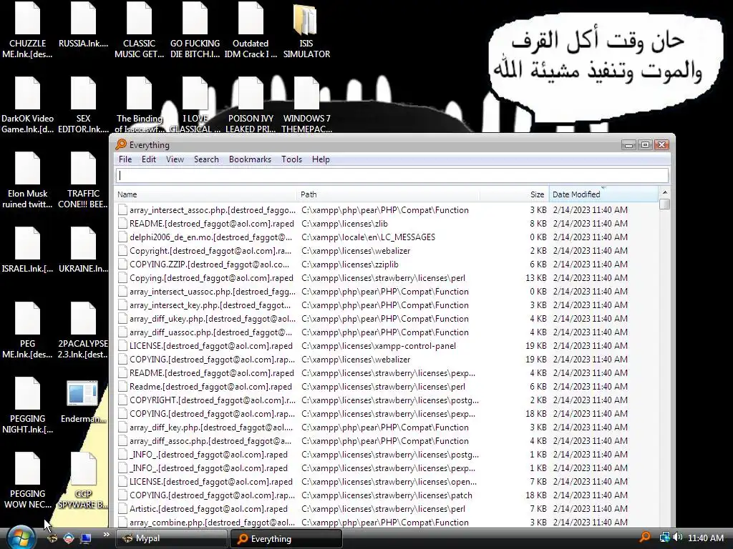Select the Outdated IDM Crack desktop file
Viewport: 733px width, 549px height.
251,31
